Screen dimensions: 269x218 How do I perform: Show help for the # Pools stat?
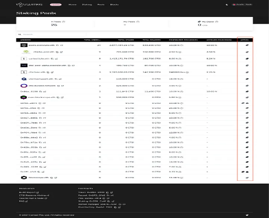tap(63, 22)
